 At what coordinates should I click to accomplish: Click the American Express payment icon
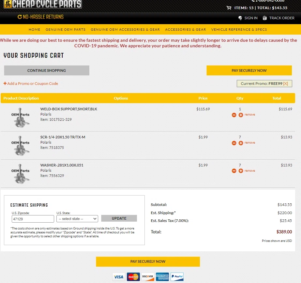click(162, 277)
